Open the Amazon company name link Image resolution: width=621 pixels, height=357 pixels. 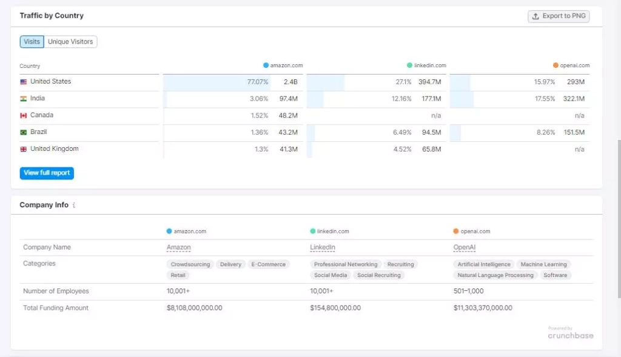[x=179, y=247]
